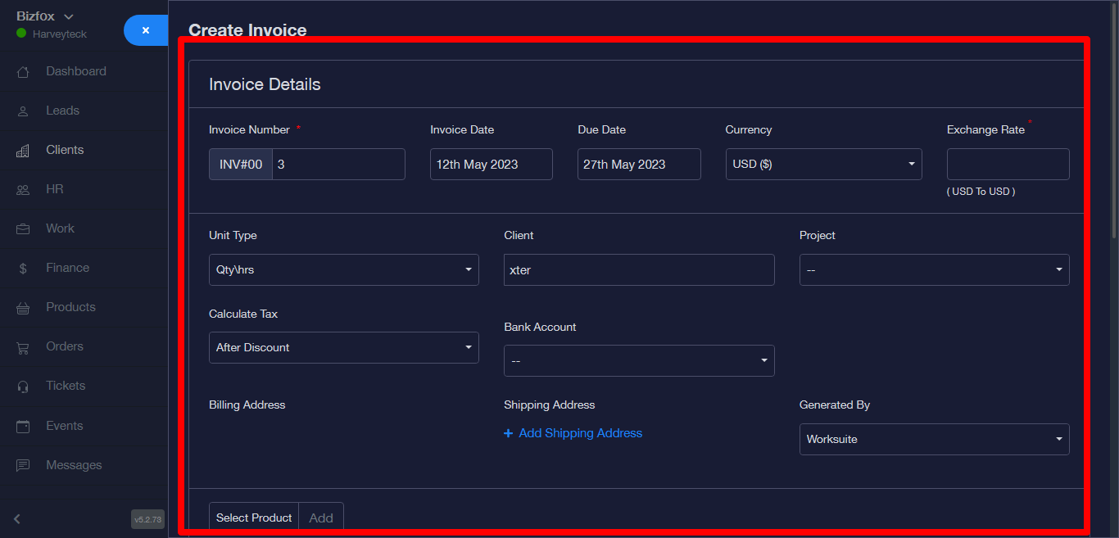Open the Currency dropdown
The width and height of the screenshot is (1119, 538).
[823, 164]
